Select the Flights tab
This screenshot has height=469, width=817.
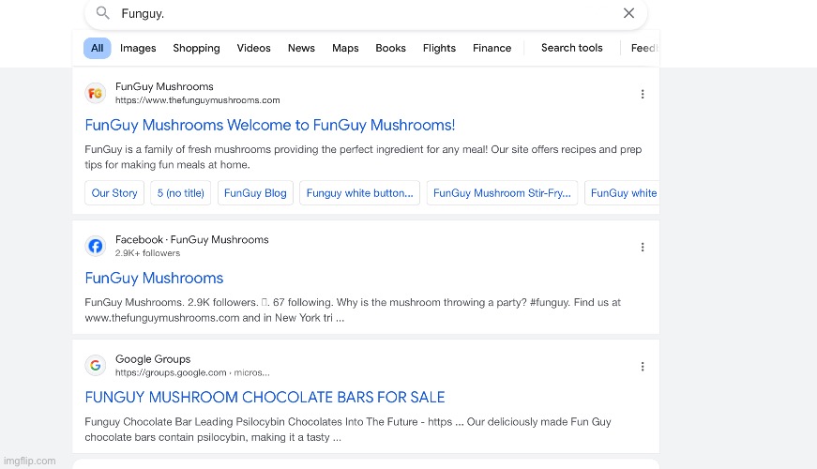(439, 48)
